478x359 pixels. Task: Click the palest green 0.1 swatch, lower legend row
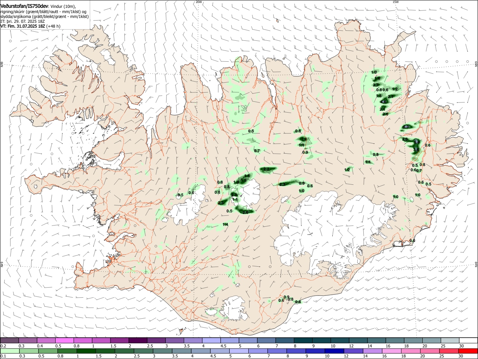[x=9, y=351]
